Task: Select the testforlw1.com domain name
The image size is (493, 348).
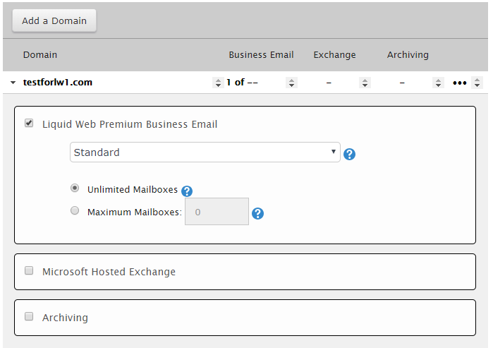Action: (58, 83)
